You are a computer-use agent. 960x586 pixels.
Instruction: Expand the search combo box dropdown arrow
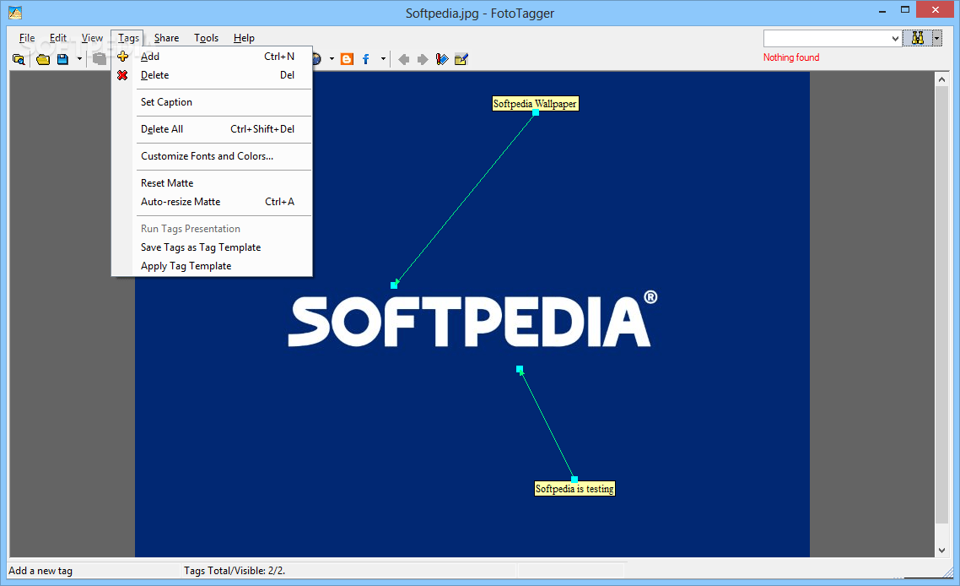[895, 39]
